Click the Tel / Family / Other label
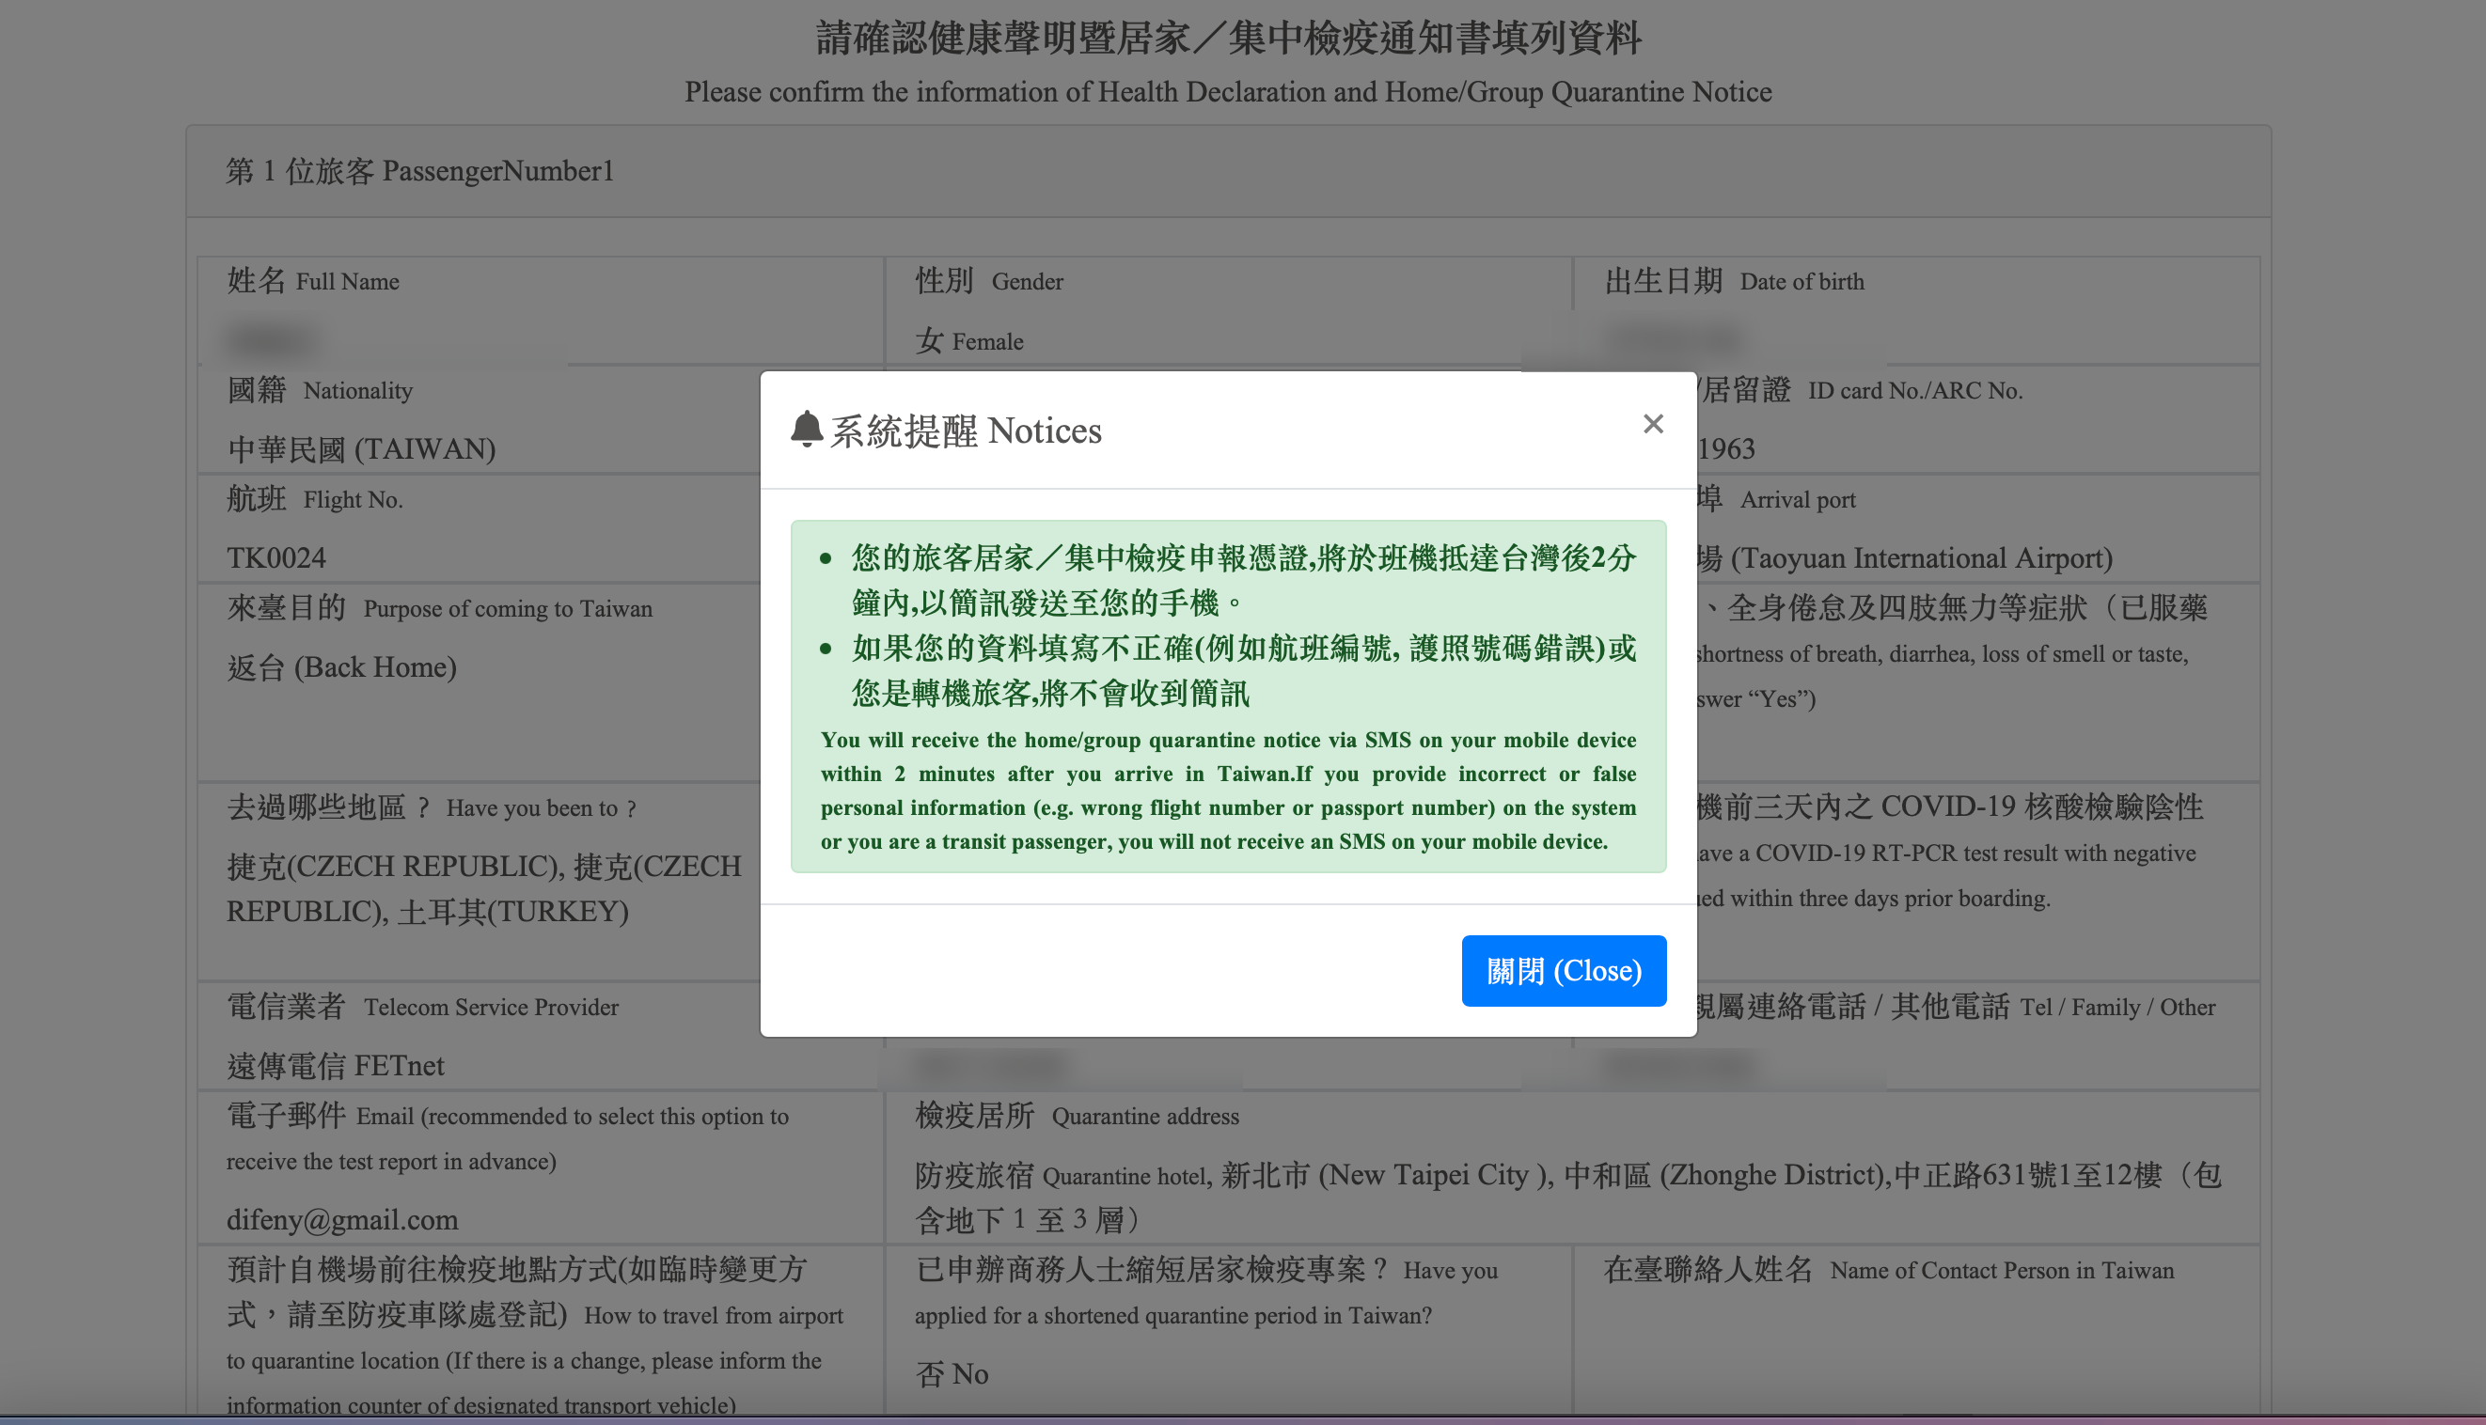The image size is (2486, 1425). [1955, 1006]
